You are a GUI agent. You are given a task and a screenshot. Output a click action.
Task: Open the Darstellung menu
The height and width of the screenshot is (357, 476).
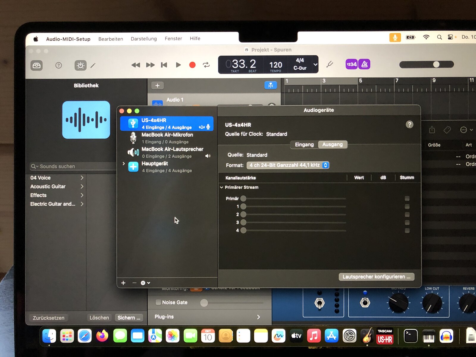[144, 39]
